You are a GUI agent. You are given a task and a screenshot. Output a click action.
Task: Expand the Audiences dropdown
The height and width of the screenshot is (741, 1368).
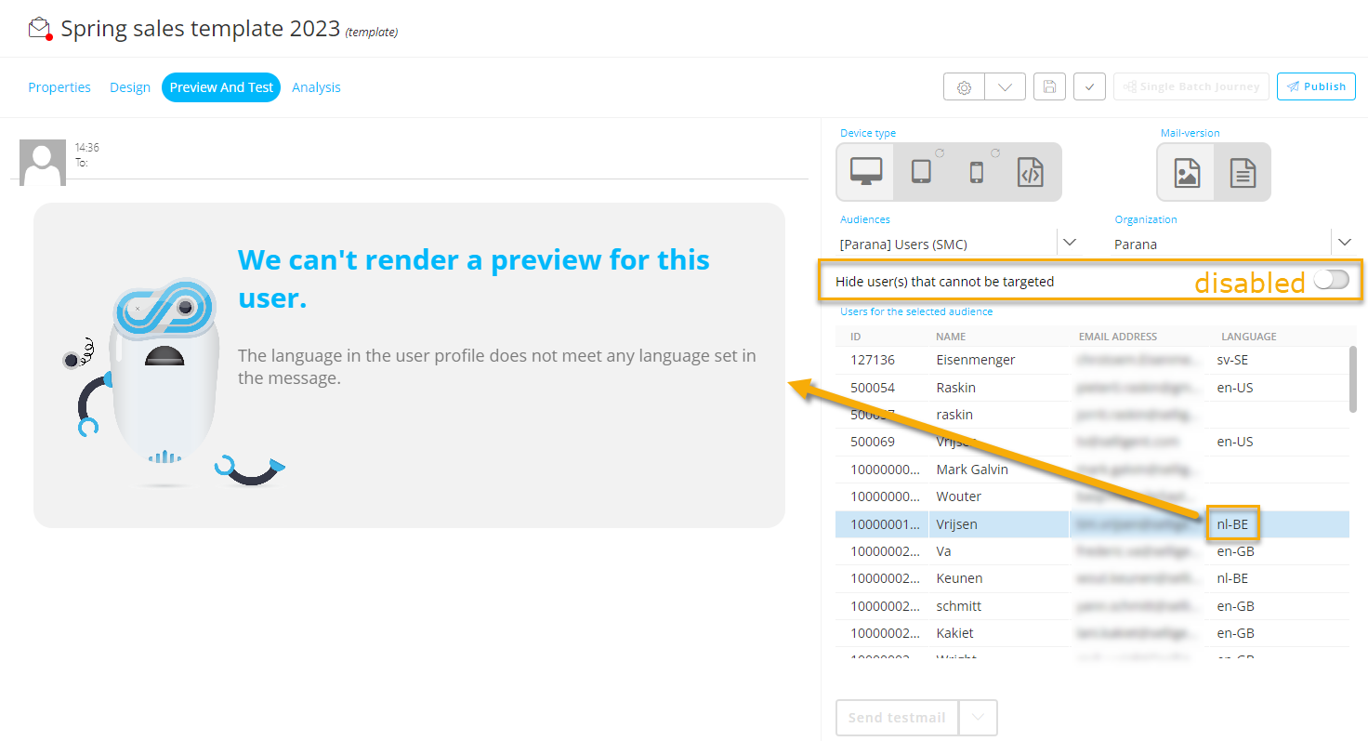[x=1069, y=242]
